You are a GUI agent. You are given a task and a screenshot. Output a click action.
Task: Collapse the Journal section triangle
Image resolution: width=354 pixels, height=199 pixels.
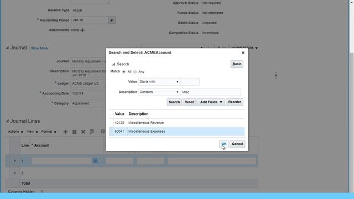click(x=7, y=48)
